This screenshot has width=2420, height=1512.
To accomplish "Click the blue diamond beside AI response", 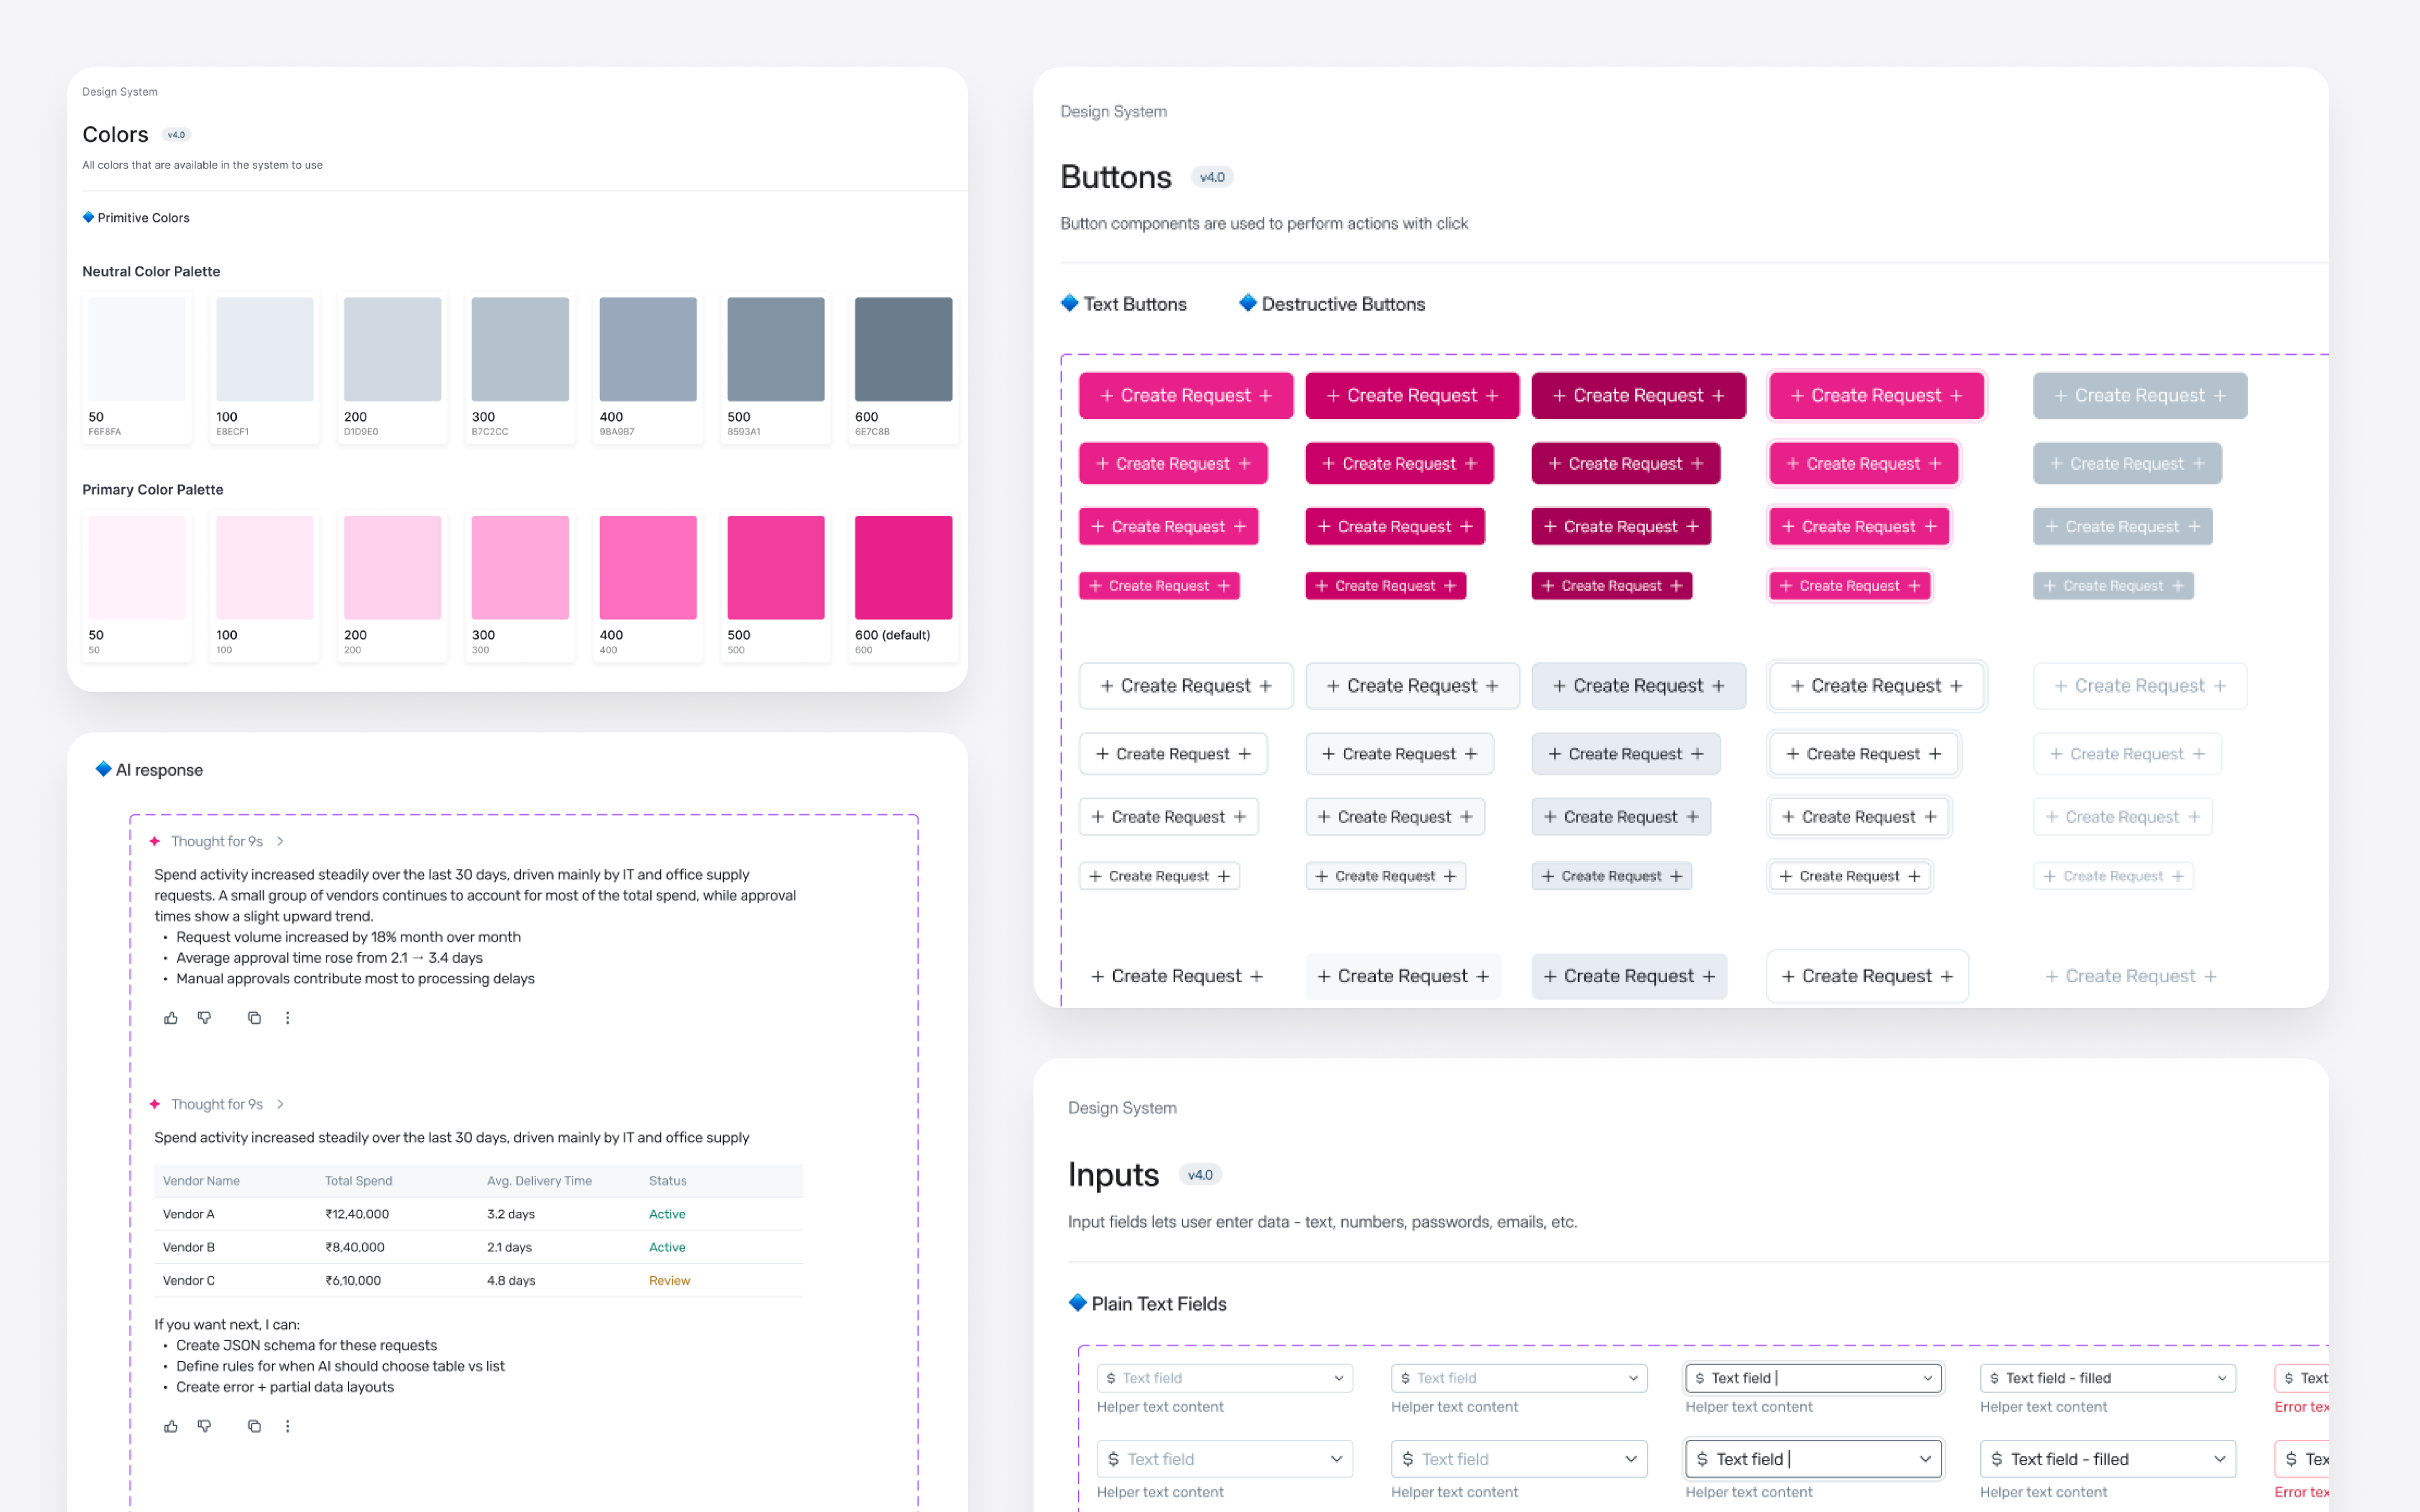I will coord(103,769).
